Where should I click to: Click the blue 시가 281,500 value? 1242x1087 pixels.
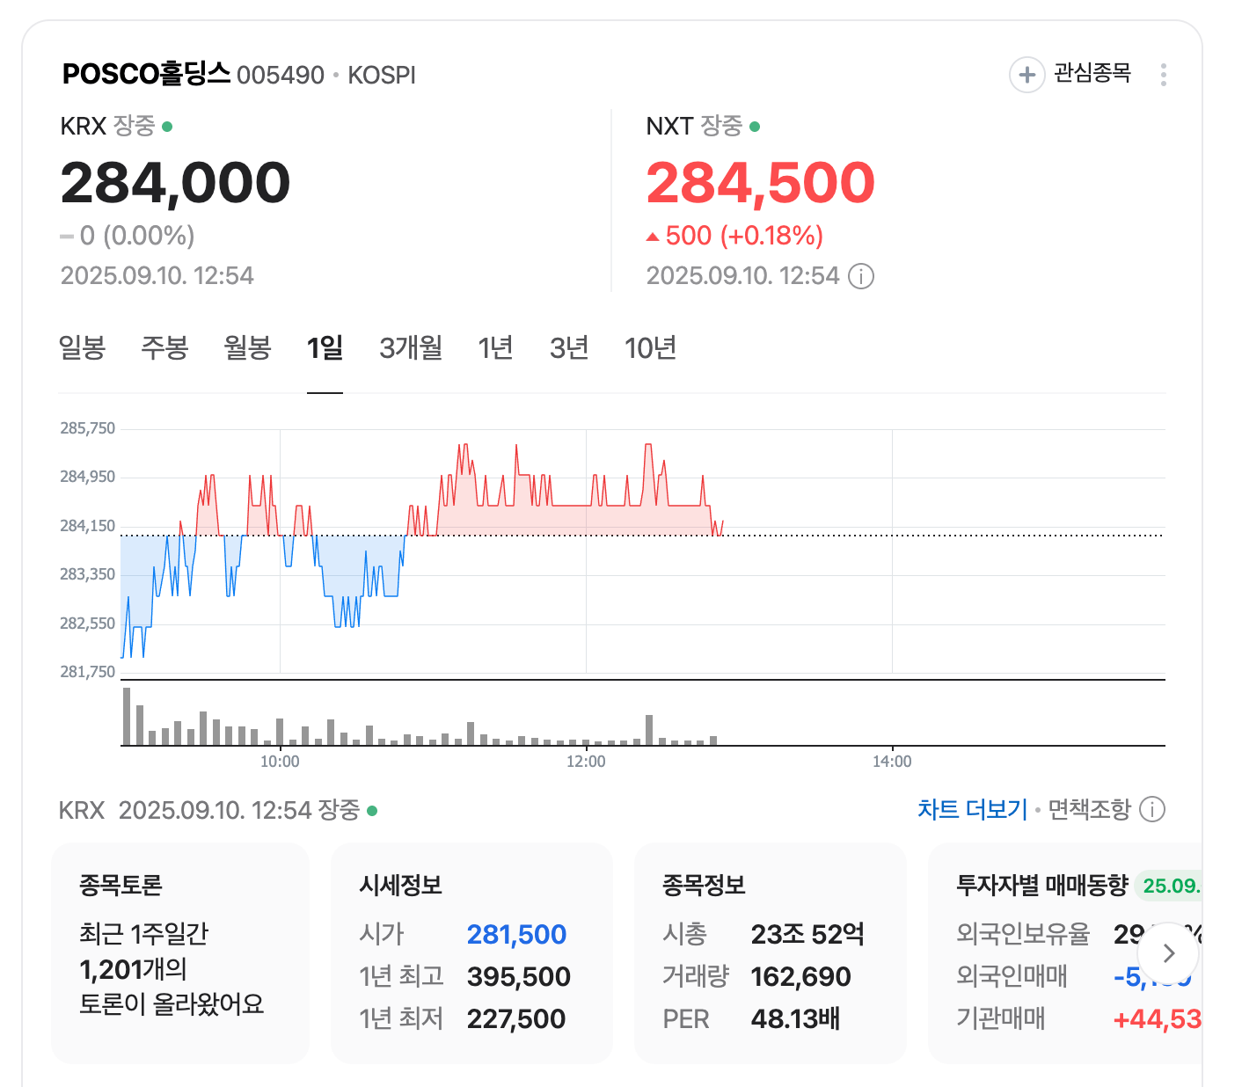tap(516, 934)
